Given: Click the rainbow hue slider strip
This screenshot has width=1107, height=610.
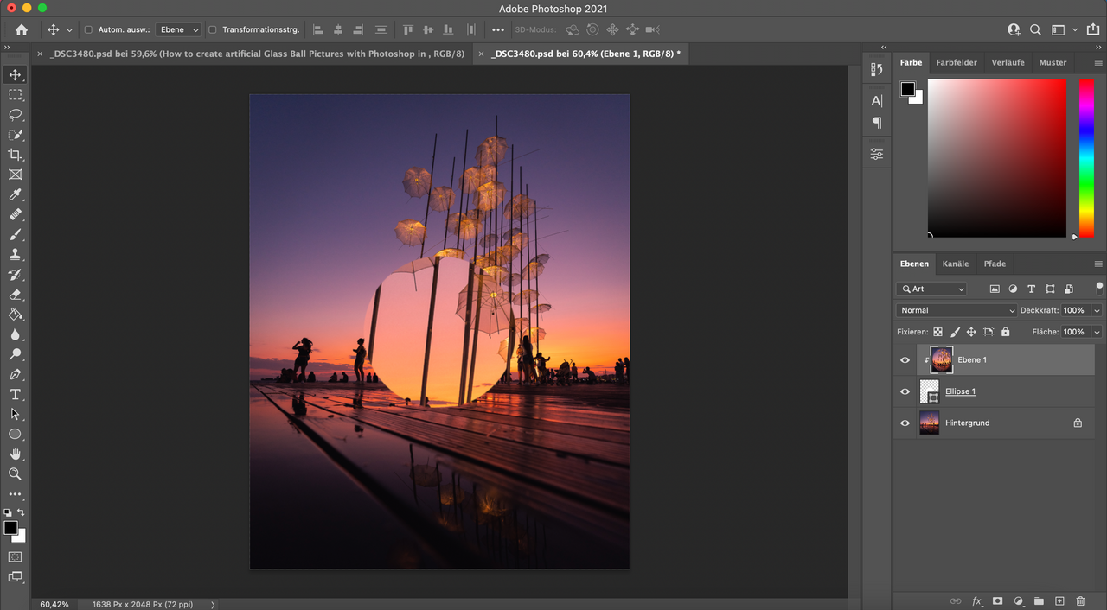Looking at the screenshot, I should (1086, 158).
